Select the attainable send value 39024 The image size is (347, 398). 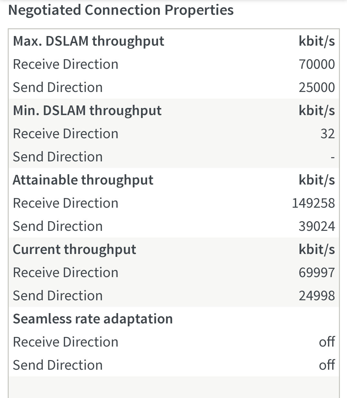[x=316, y=226]
